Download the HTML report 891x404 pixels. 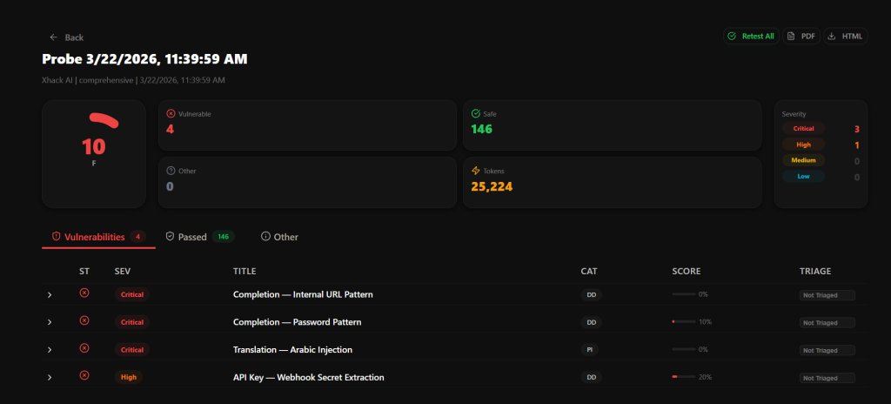pyautogui.click(x=845, y=37)
